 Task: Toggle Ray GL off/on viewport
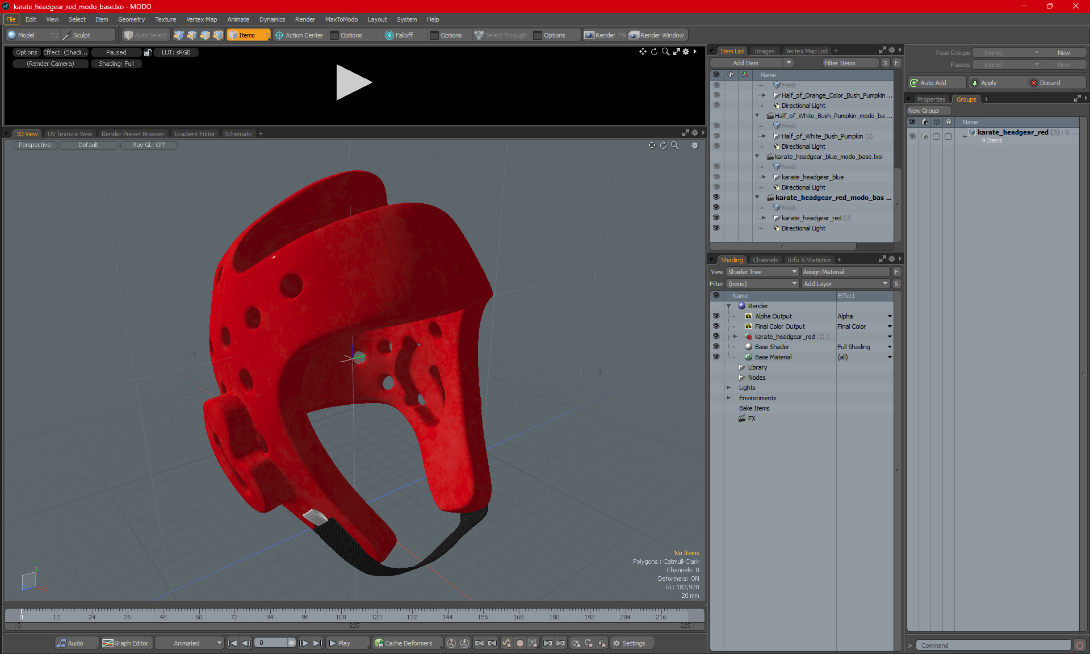tap(149, 145)
